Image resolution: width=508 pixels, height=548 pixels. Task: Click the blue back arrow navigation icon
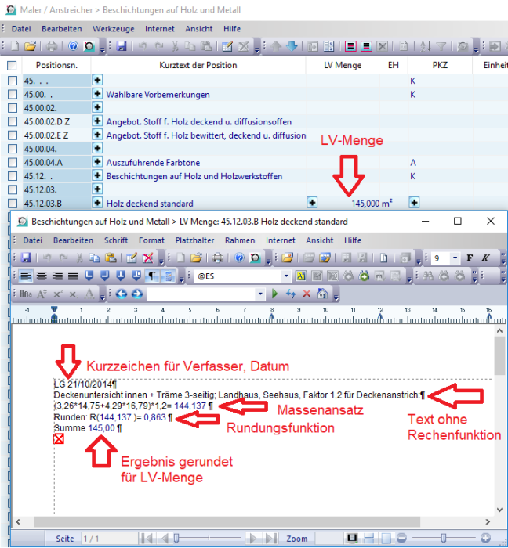122,294
